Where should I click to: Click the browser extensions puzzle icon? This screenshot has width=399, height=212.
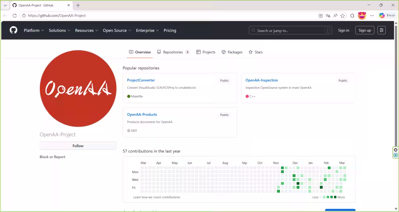coord(352,16)
